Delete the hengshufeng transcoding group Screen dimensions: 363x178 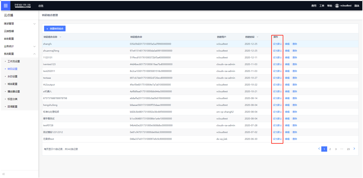click(x=295, y=105)
